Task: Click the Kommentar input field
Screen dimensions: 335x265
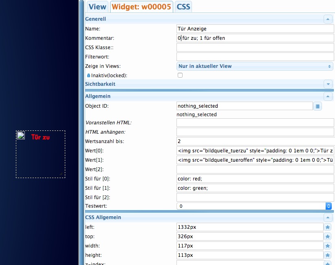Action: (x=255, y=38)
